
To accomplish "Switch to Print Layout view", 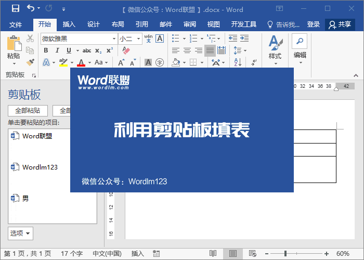I will (x=232, y=254).
